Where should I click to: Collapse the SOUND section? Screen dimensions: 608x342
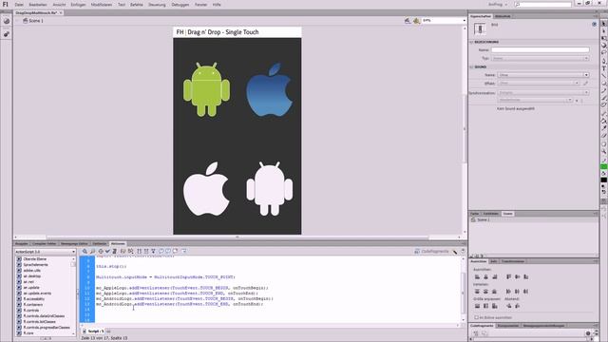tap(471, 66)
